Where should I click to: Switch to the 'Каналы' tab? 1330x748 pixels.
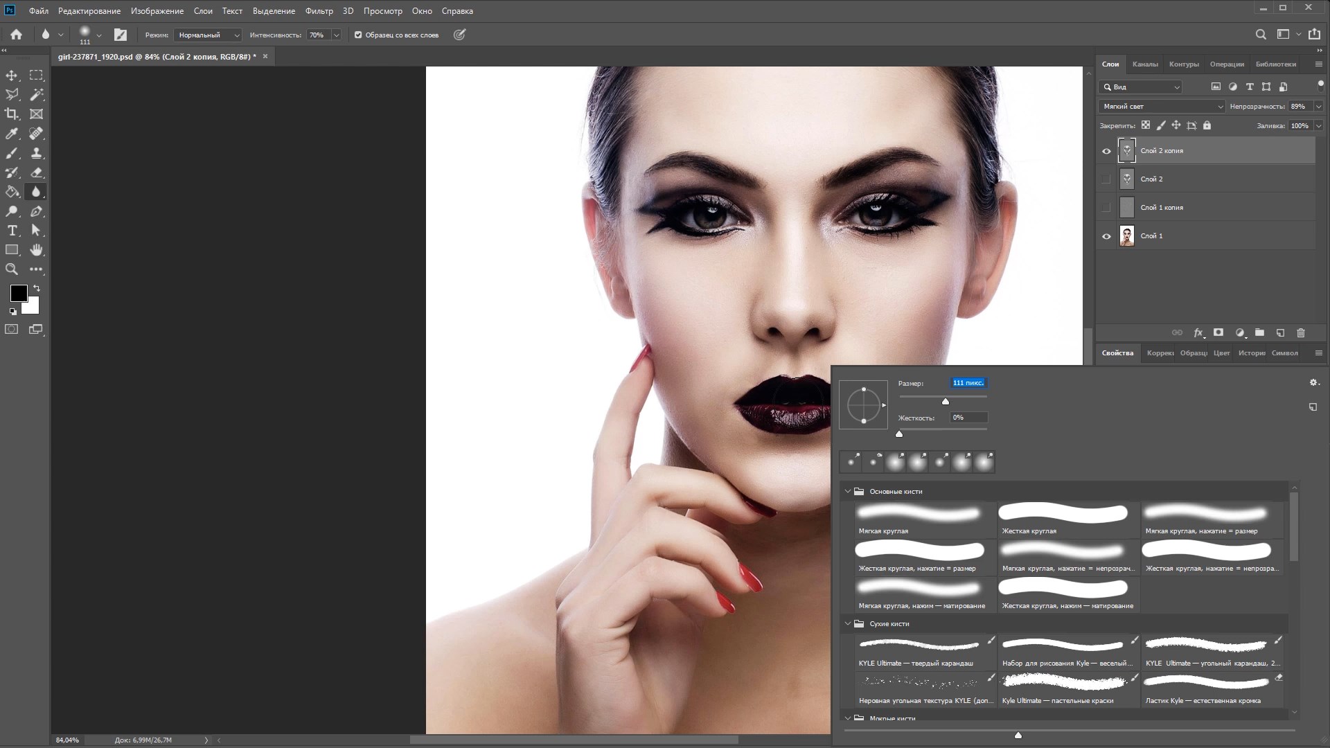coord(1145,64)
